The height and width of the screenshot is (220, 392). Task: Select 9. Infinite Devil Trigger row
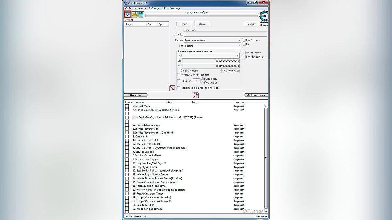(x=194, y=159)
